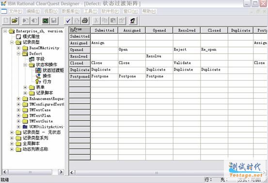268x183 pixels.
Task: Click the Re_open matrix cell
Action: 214,50
